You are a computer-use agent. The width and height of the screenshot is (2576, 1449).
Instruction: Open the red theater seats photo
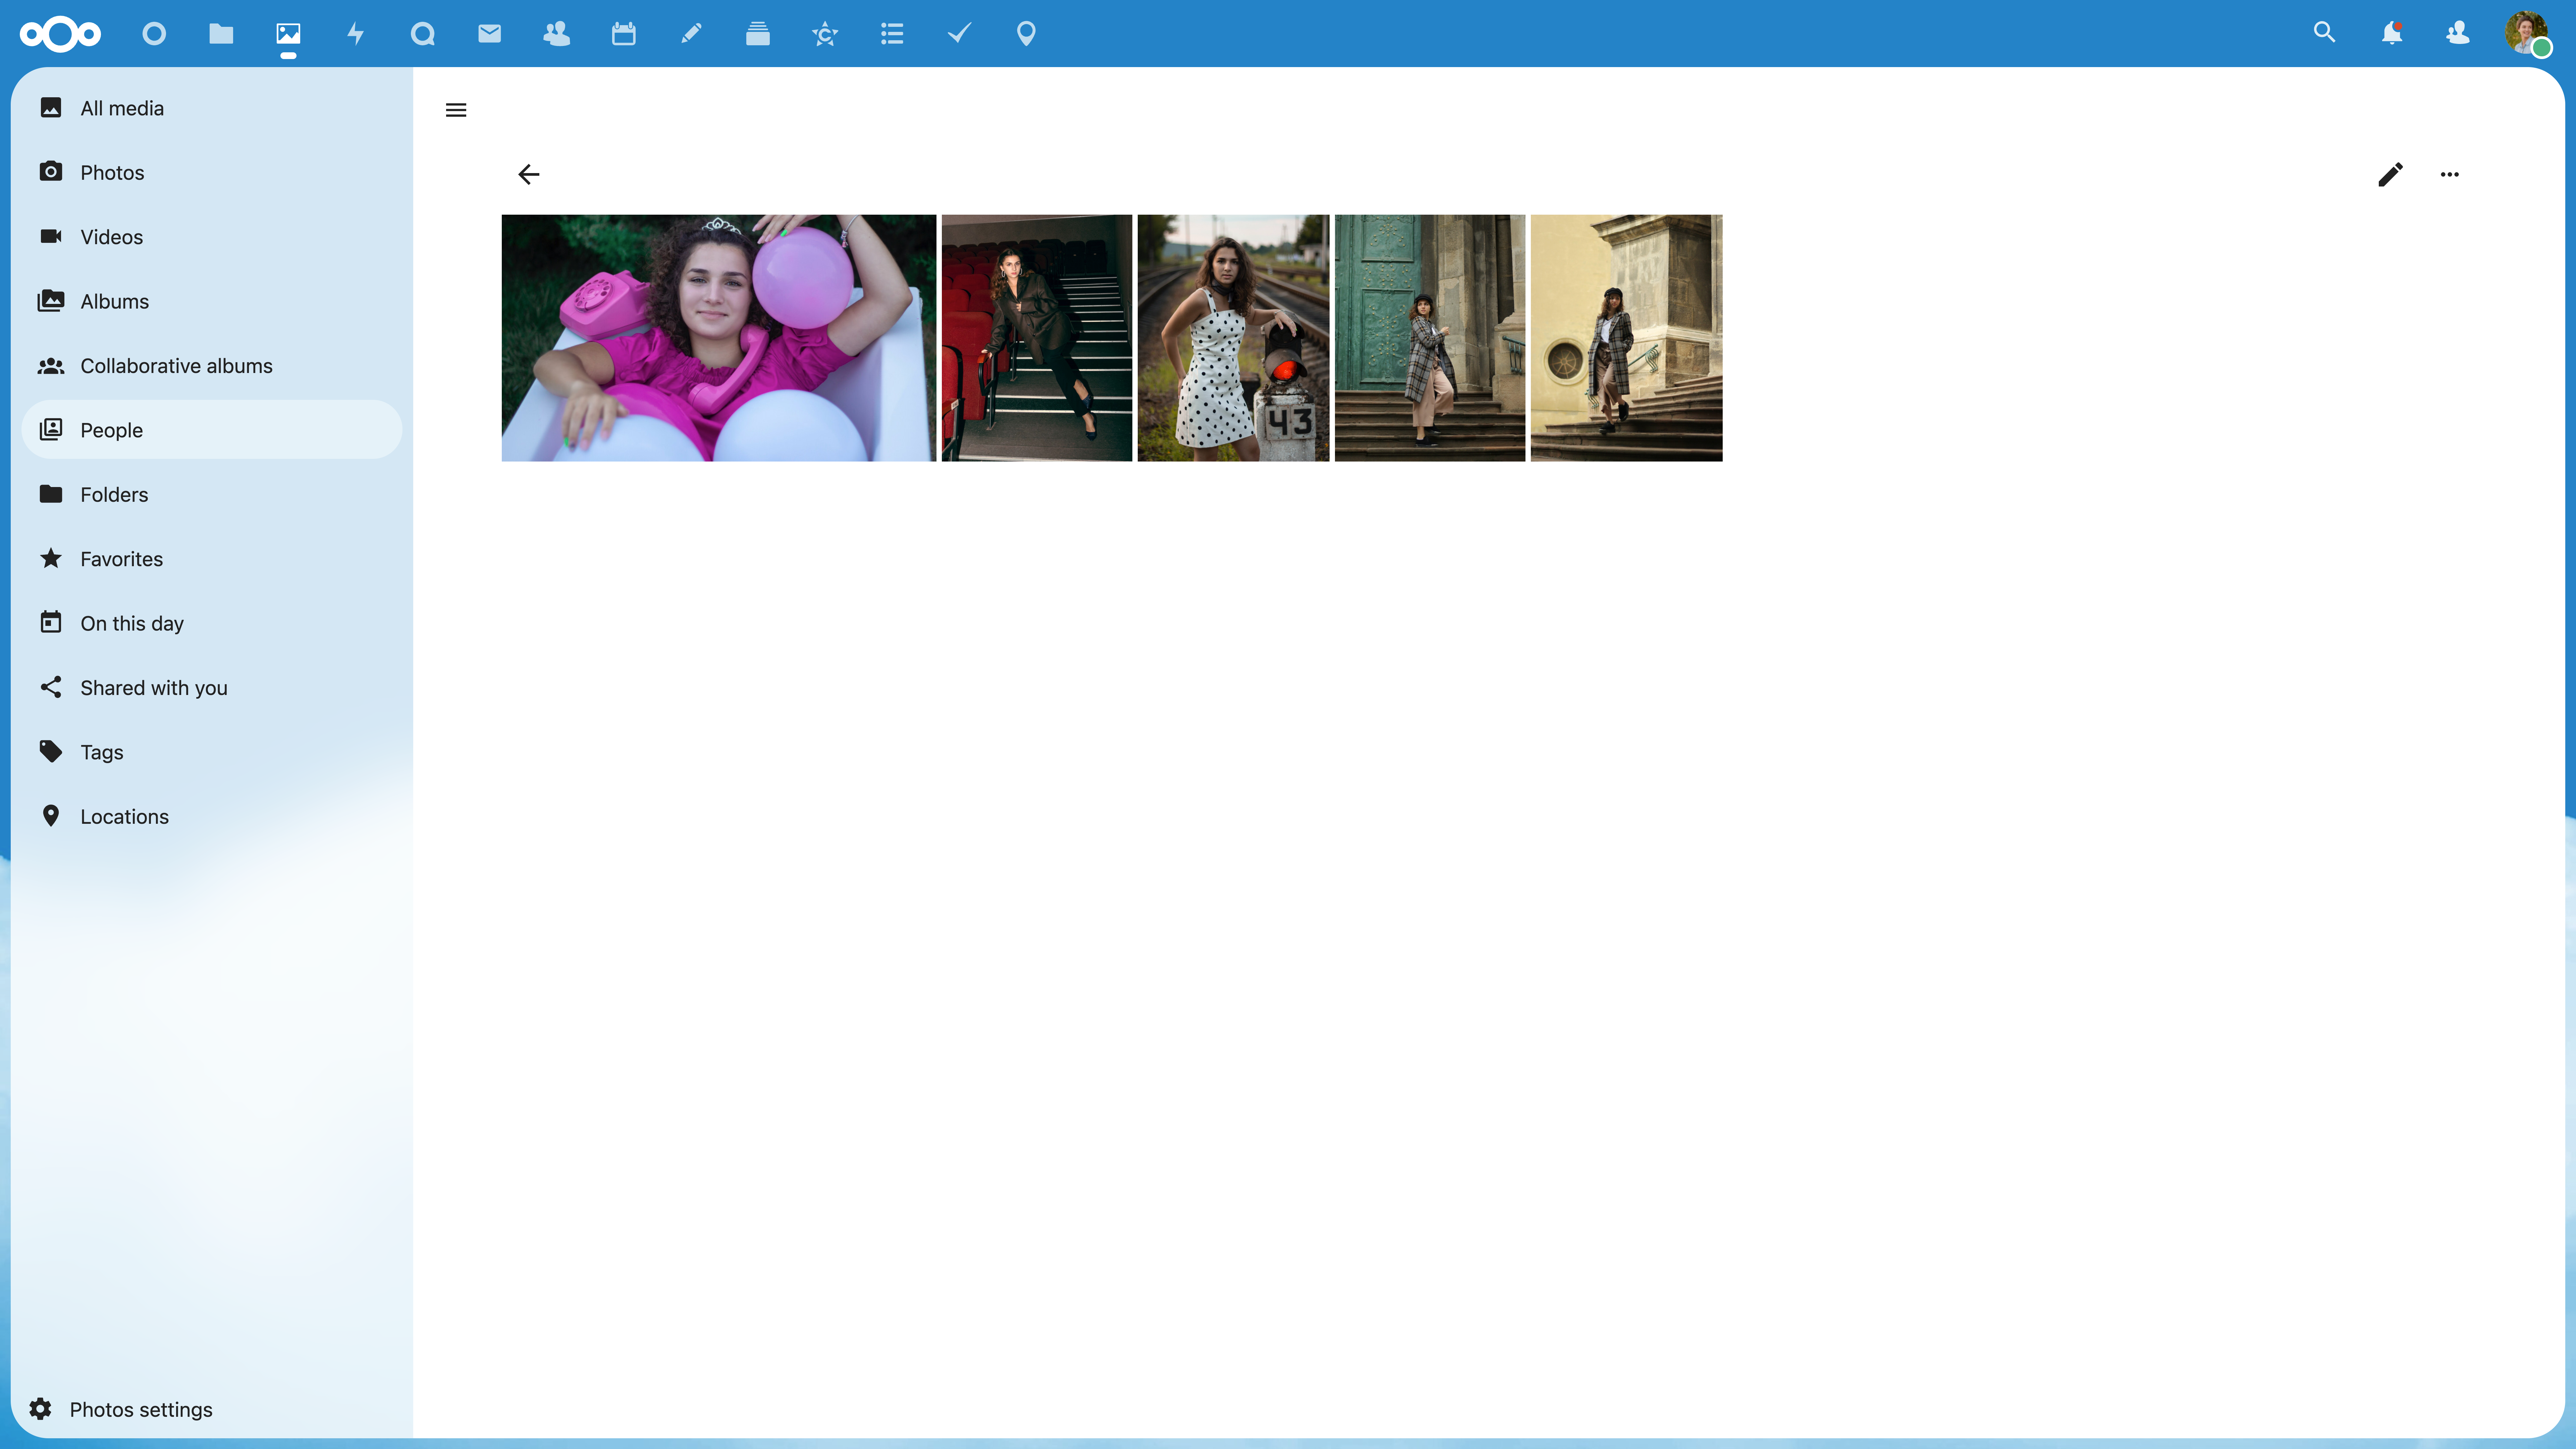tap(1037, 338)
